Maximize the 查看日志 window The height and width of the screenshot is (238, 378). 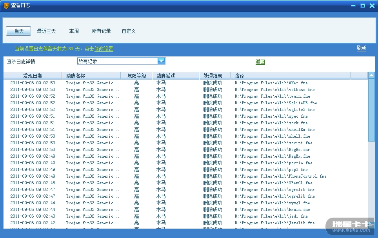[x=363, y=5]
